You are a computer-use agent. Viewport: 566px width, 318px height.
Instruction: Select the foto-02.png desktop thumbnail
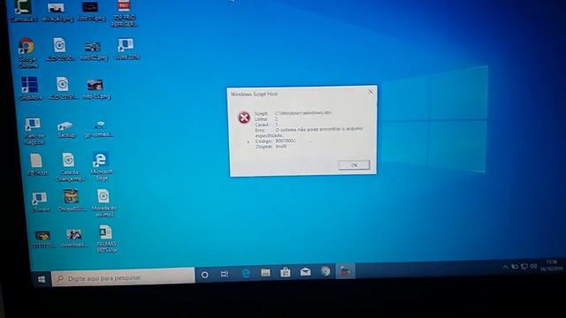click(93, 51)
